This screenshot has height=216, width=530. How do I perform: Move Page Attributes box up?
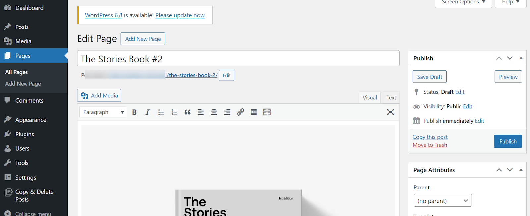[499, 170]
